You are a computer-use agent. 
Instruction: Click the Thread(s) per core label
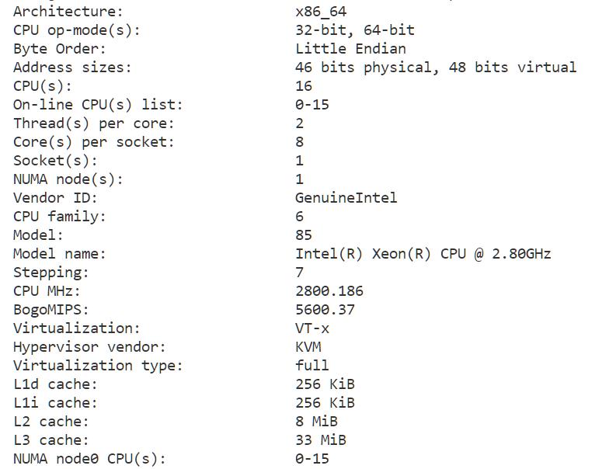[x=93, y=123]
